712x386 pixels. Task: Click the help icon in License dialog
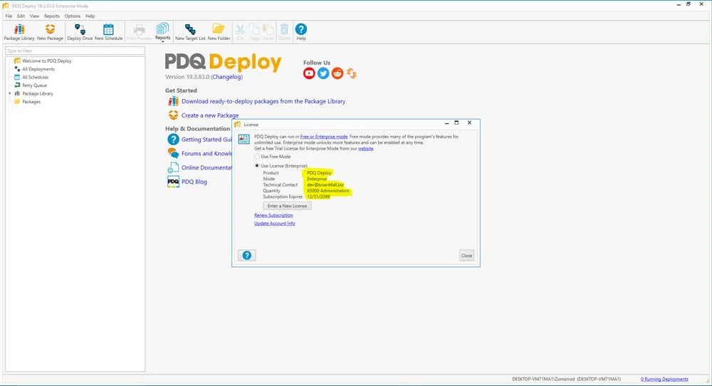coord(247,255)
